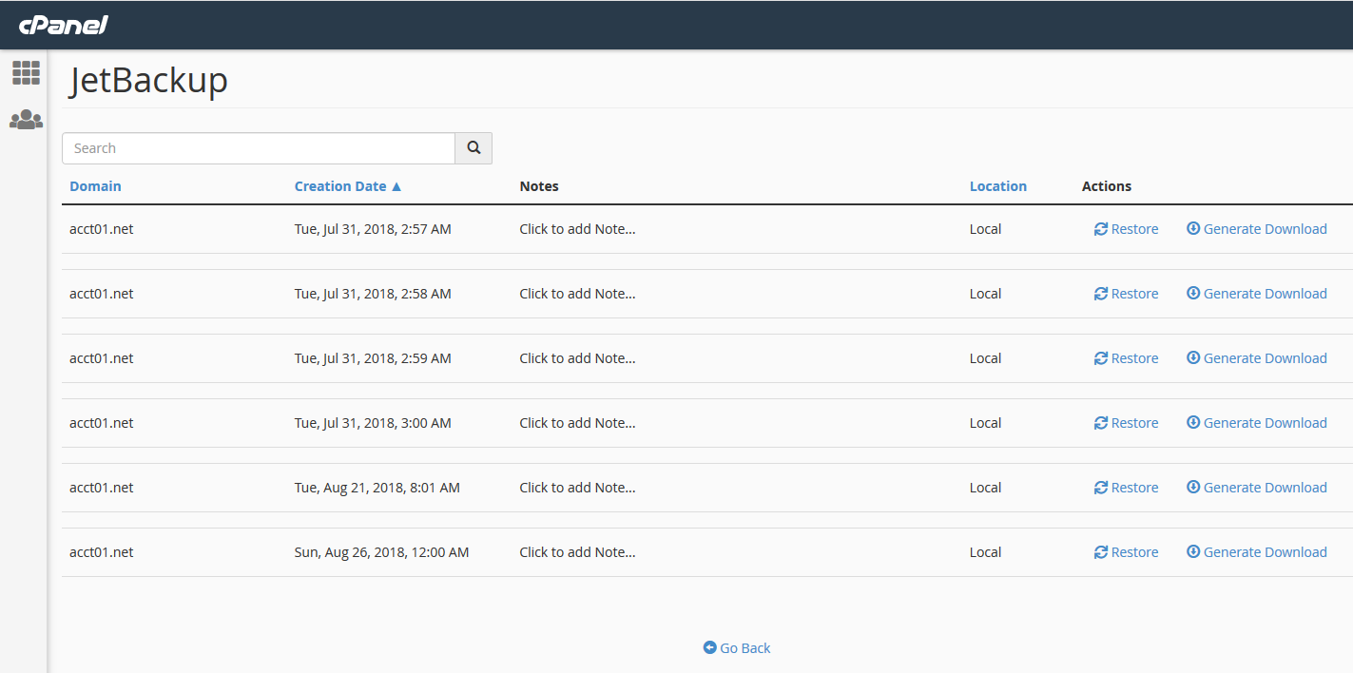Add a note to the 2:57 AM backup

pos(577,229)
